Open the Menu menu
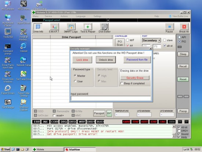Screen dimensions: 202x152 36,16
